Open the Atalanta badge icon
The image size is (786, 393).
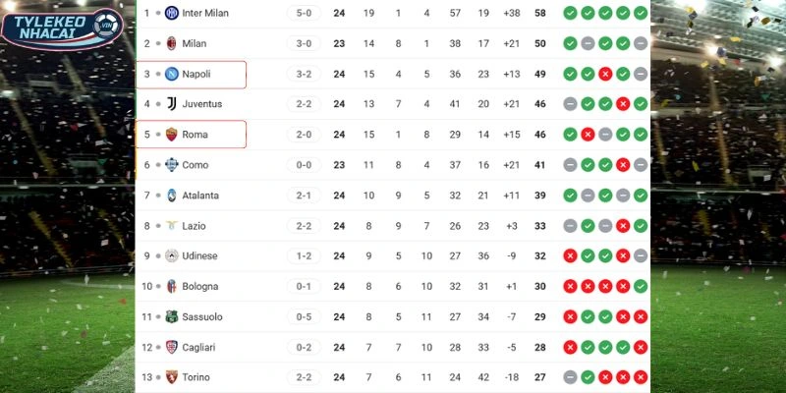[x=172, y=196]
